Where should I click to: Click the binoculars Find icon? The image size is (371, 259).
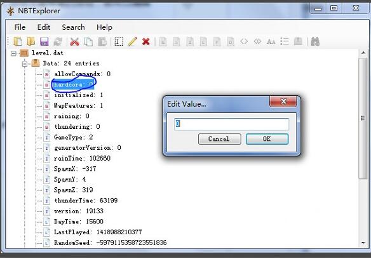[x=315, y=42]
